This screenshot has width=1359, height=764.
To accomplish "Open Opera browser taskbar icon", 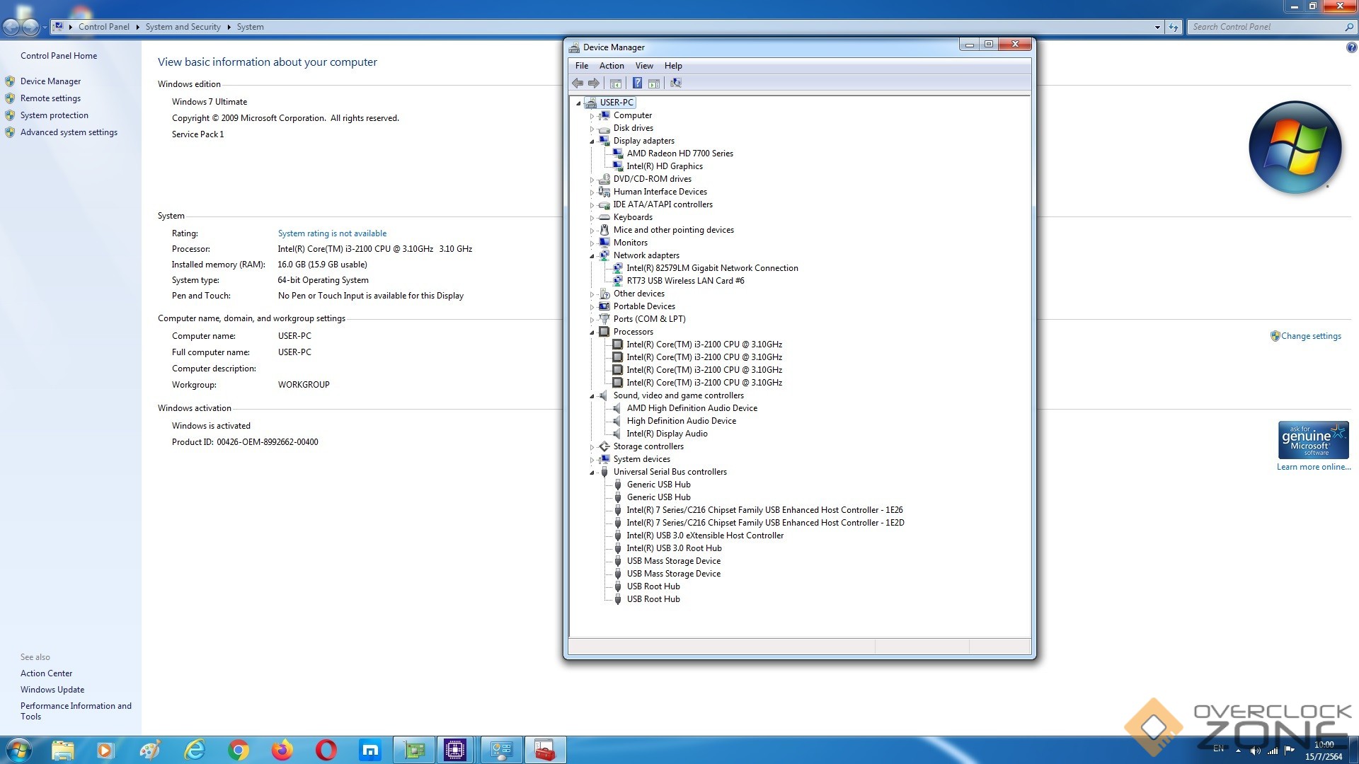I will click(326, 750).
